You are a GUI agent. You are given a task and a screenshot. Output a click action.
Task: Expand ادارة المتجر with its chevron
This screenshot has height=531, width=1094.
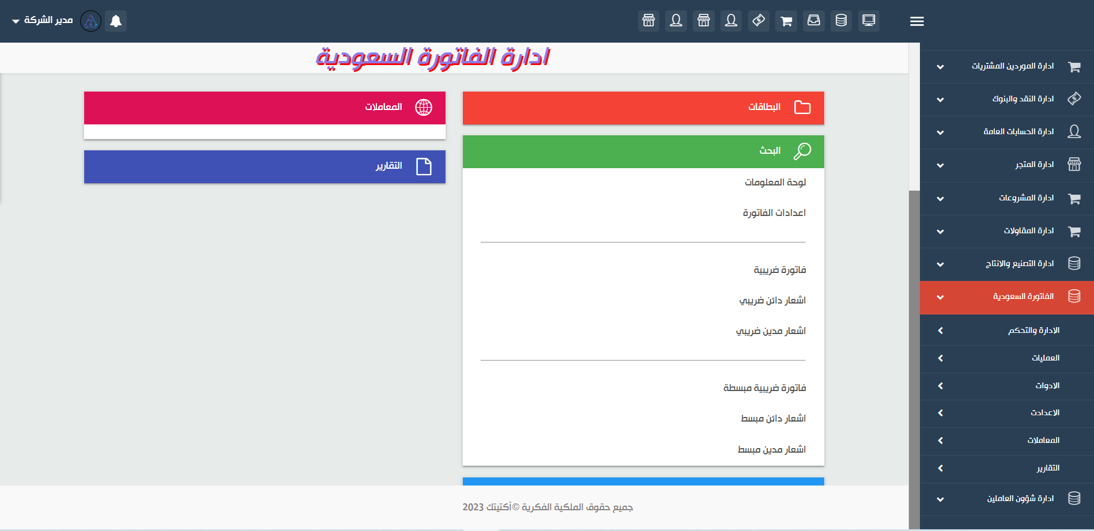[941, 165]
